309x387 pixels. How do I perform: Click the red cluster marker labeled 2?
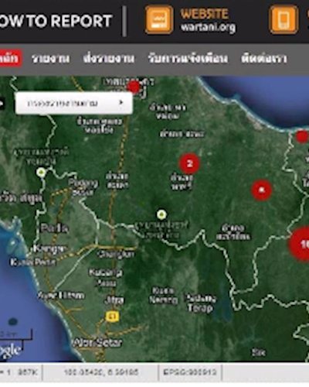[x=189, y=163]
